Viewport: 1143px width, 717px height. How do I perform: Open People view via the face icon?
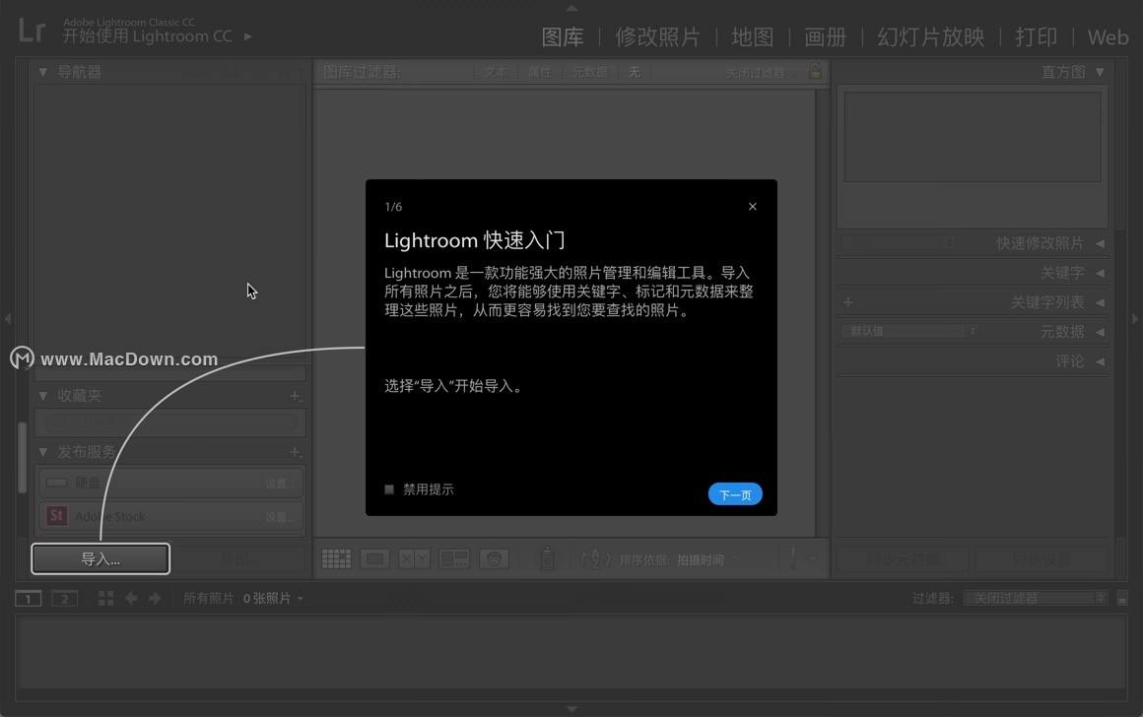click(x=494, y=558)
